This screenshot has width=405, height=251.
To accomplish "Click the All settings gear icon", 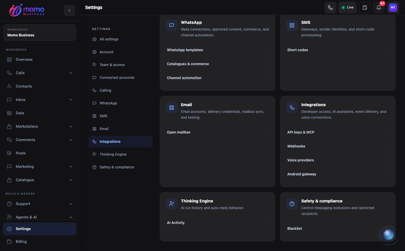I will [x=94, y=39].
